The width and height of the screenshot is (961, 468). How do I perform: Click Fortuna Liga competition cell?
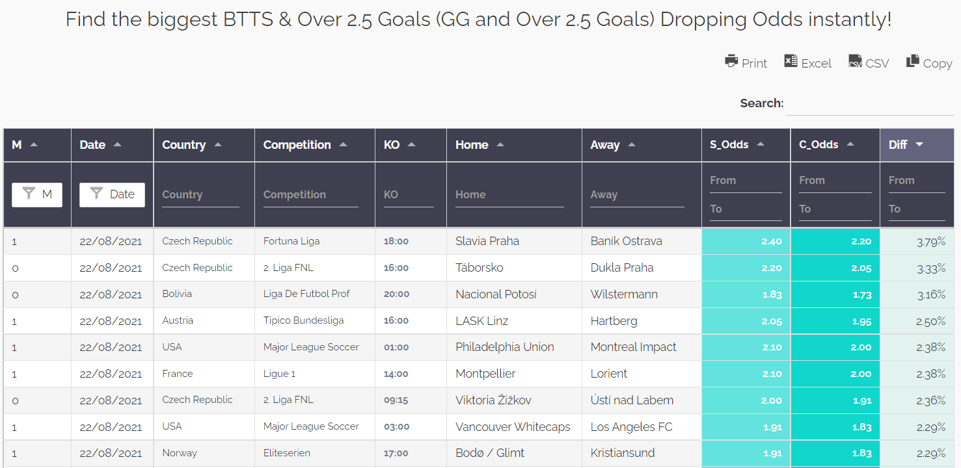315,241
